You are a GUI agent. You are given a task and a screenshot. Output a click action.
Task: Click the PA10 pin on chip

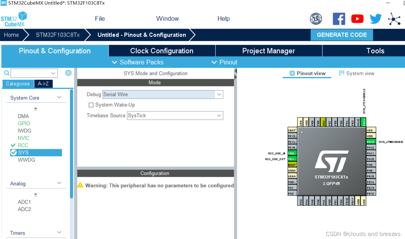pyautogui.click(x=371, y=159)
